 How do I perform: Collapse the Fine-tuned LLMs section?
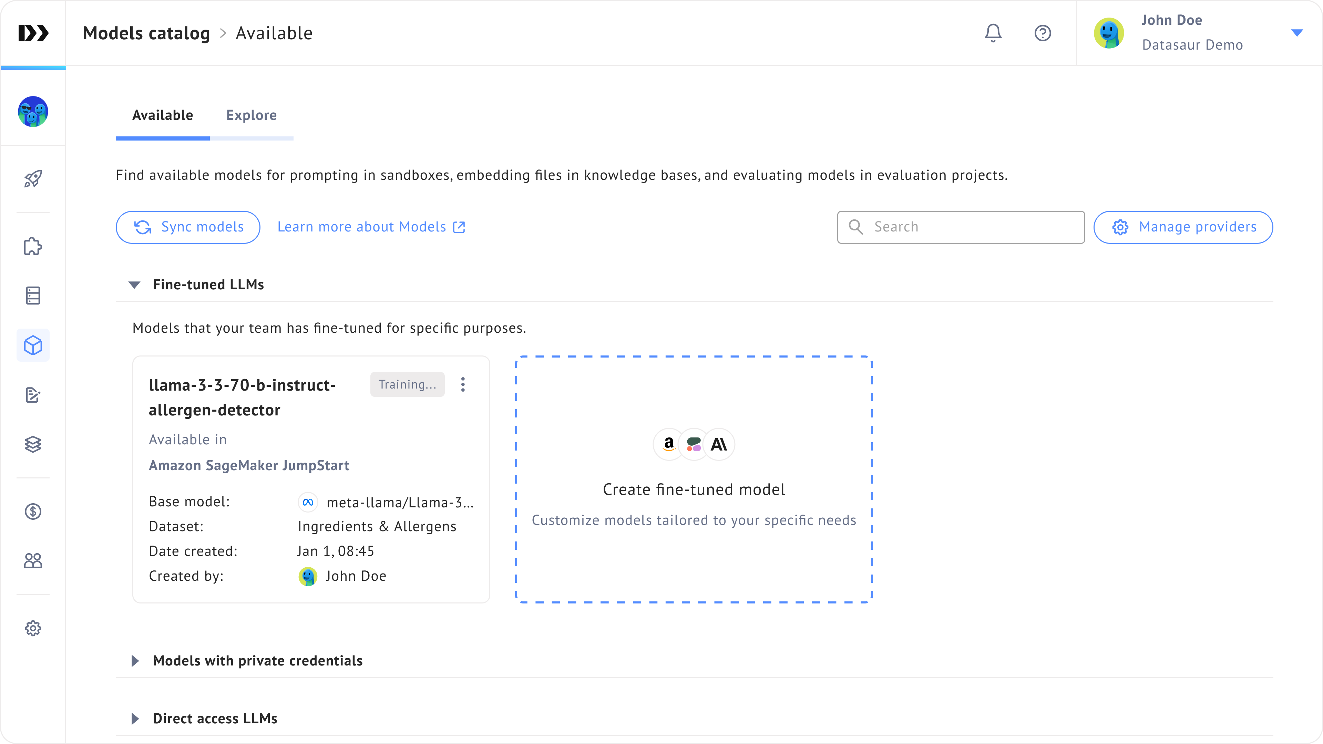(x=135, y=285)
